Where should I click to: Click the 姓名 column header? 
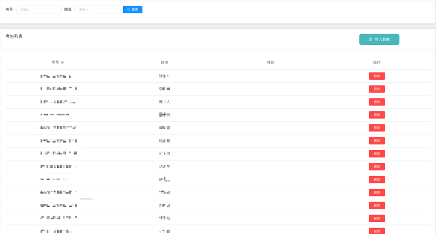click(164, 62)
